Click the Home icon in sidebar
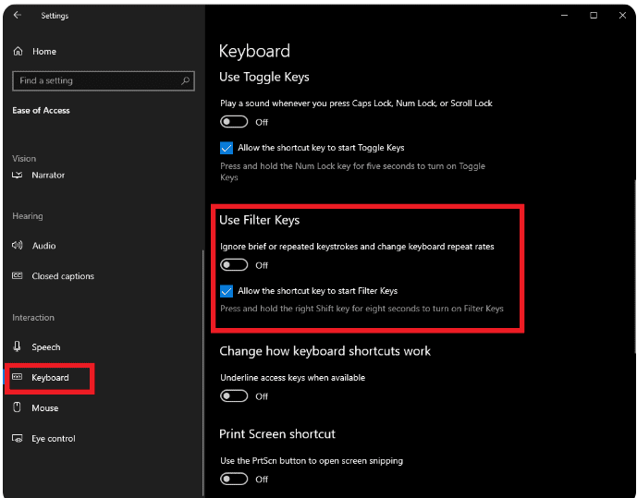Image resolution: width=637 pixels, height=498 pixels. 18,51
